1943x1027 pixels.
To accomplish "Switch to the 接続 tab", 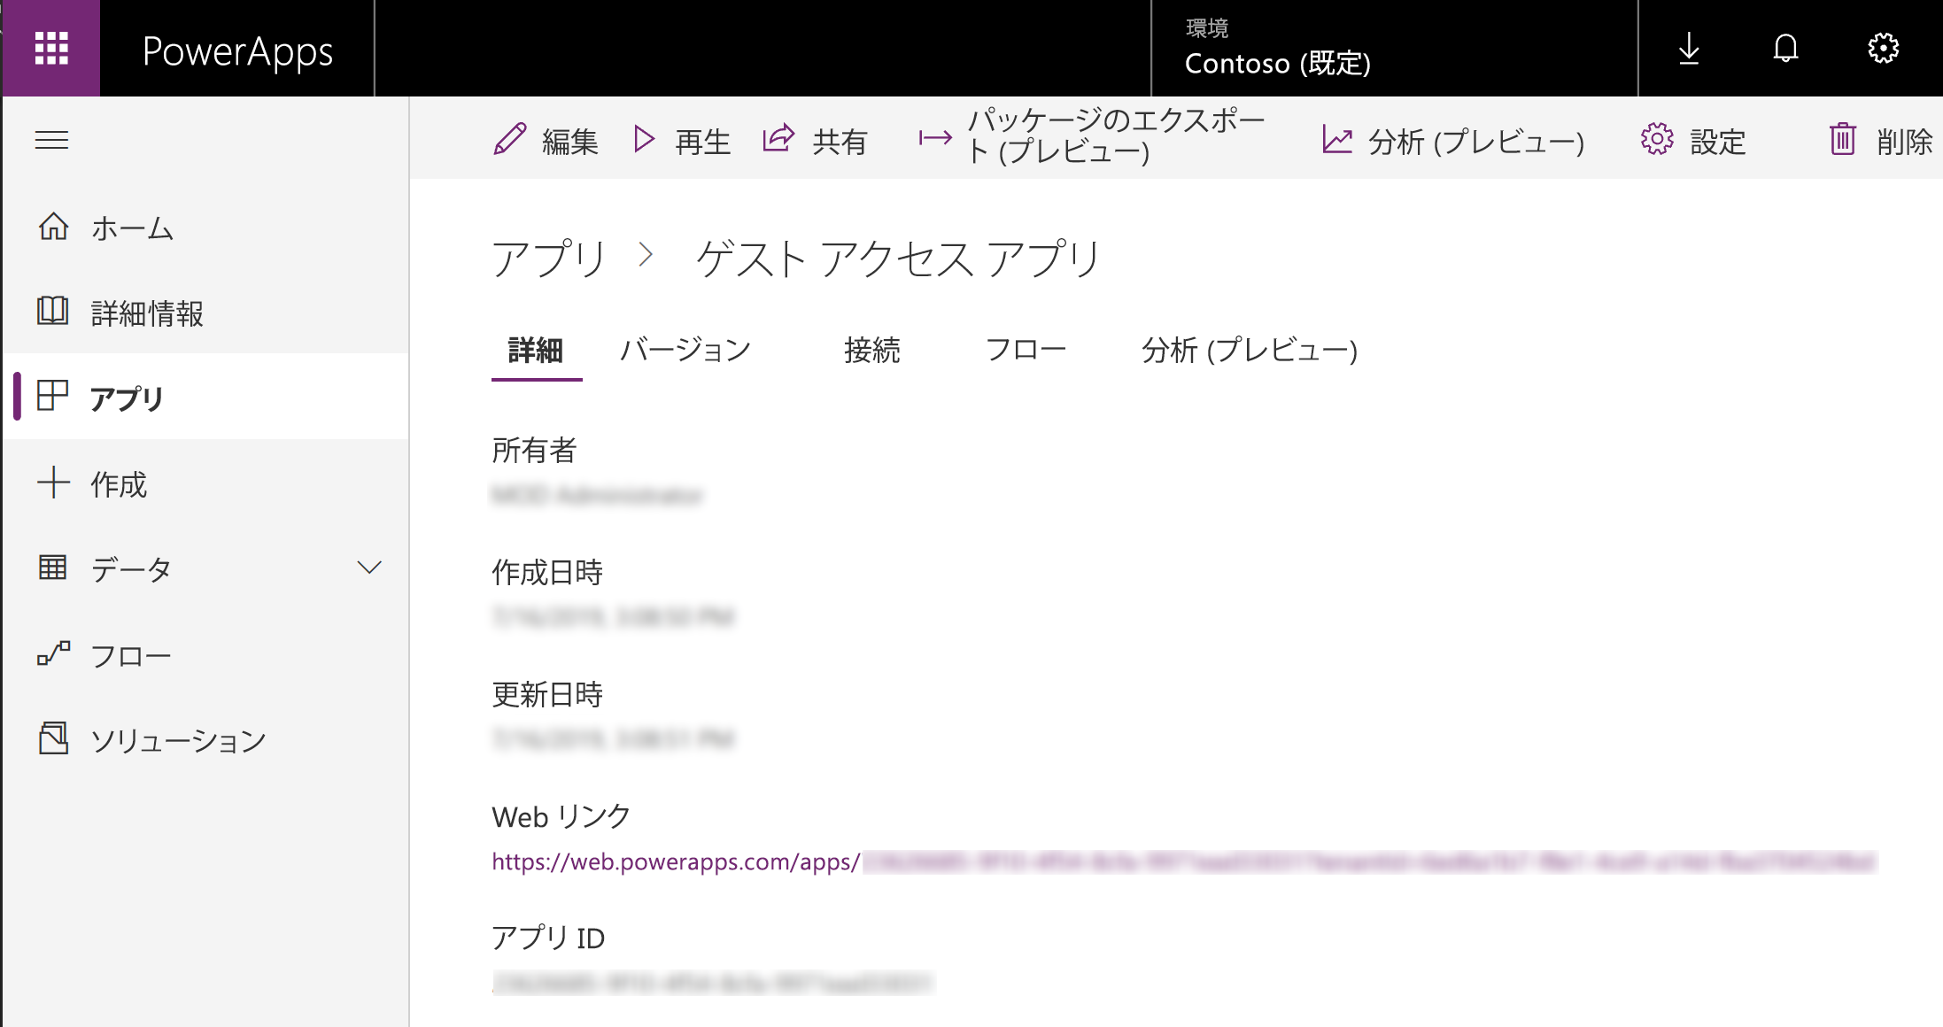I will [x=872, y=350].
